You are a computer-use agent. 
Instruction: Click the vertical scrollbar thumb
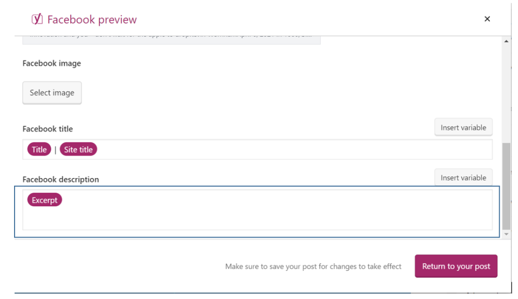(x=506, y=186)
